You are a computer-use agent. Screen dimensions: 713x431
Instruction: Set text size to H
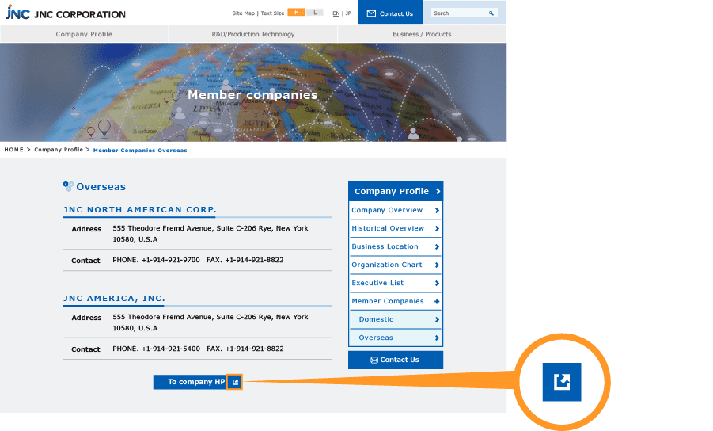click(x=297, y=13)
